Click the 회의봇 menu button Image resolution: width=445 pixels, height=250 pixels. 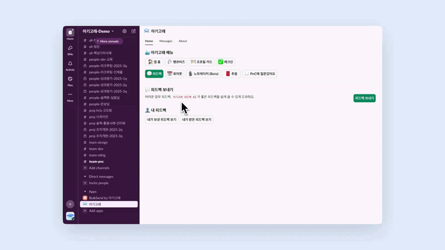click(175, 74)
